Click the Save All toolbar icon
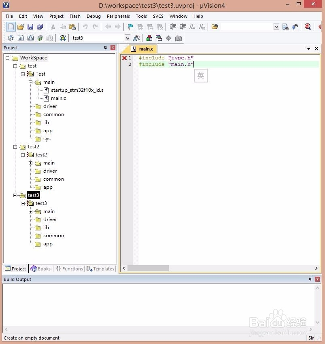325x344 pixels. [x=40, y=27]
